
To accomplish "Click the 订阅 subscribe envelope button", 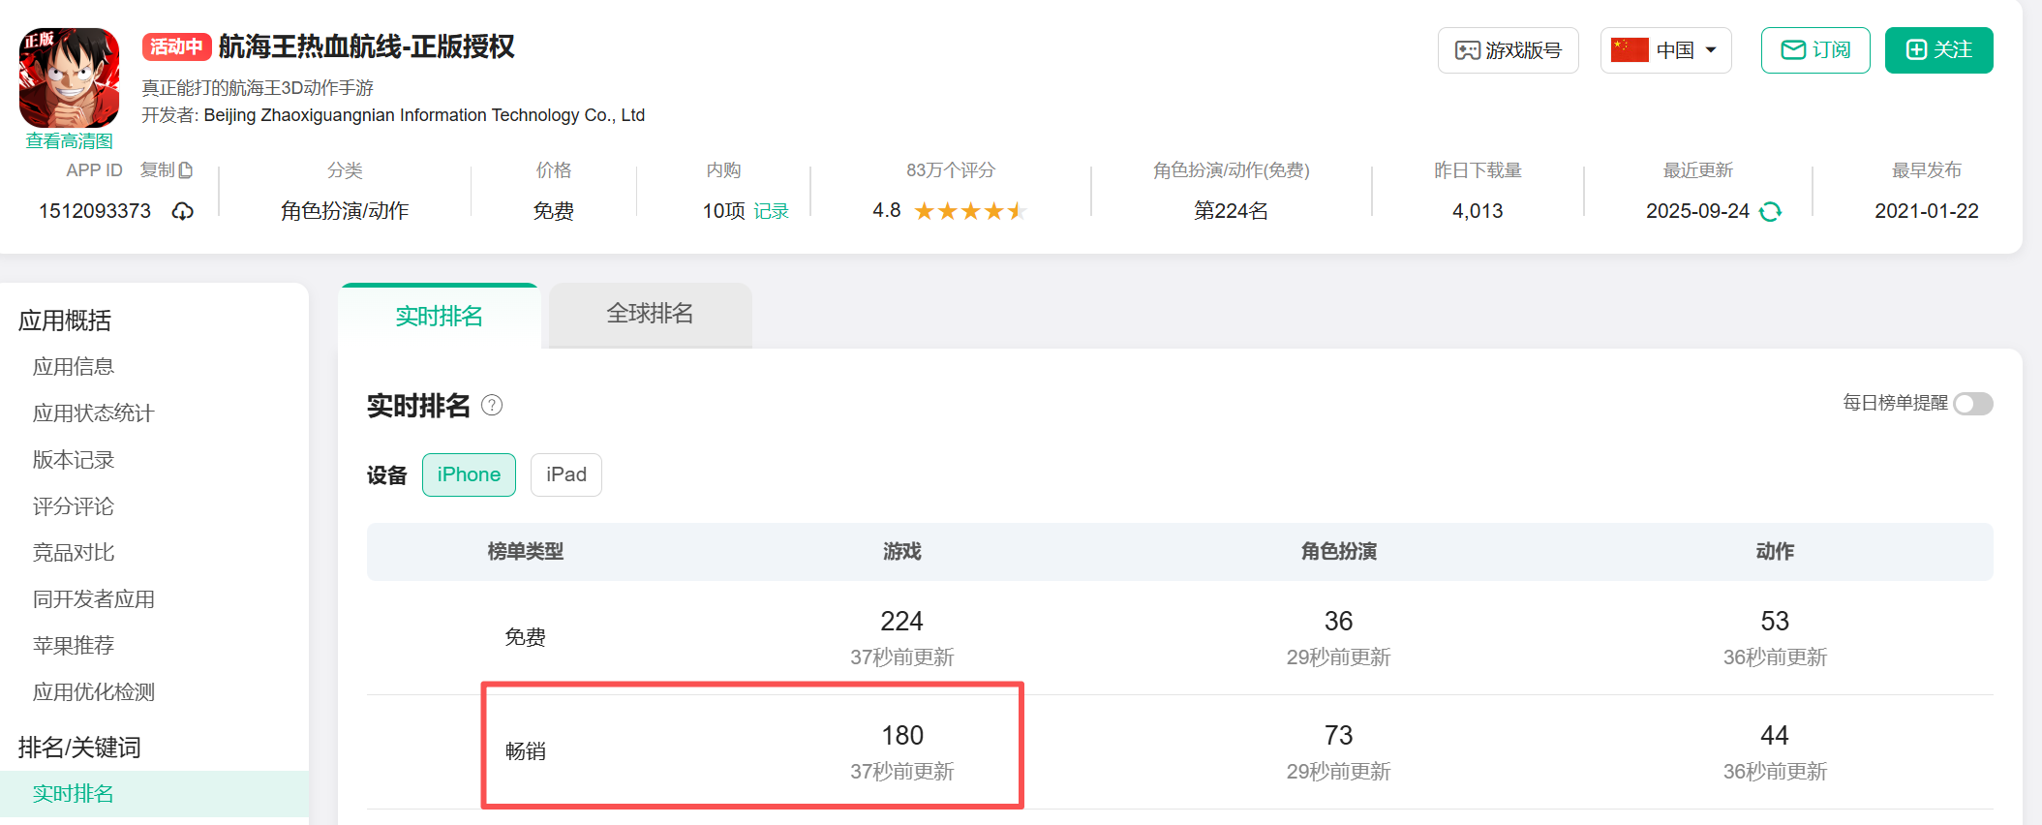I will (x=1814, y=50).
